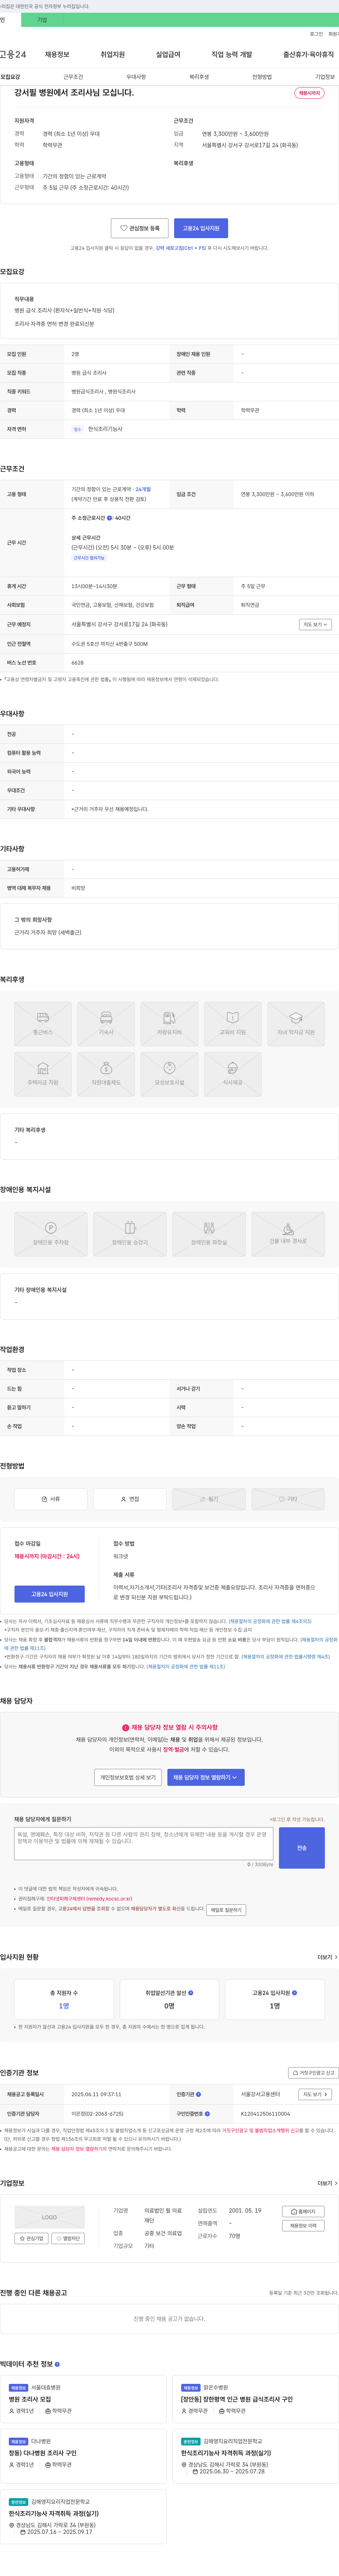Open 더보기 for 입사지원 현황
This screenshot has height=2576, width=339.
pyautogui.click(x=327, y=1957)
